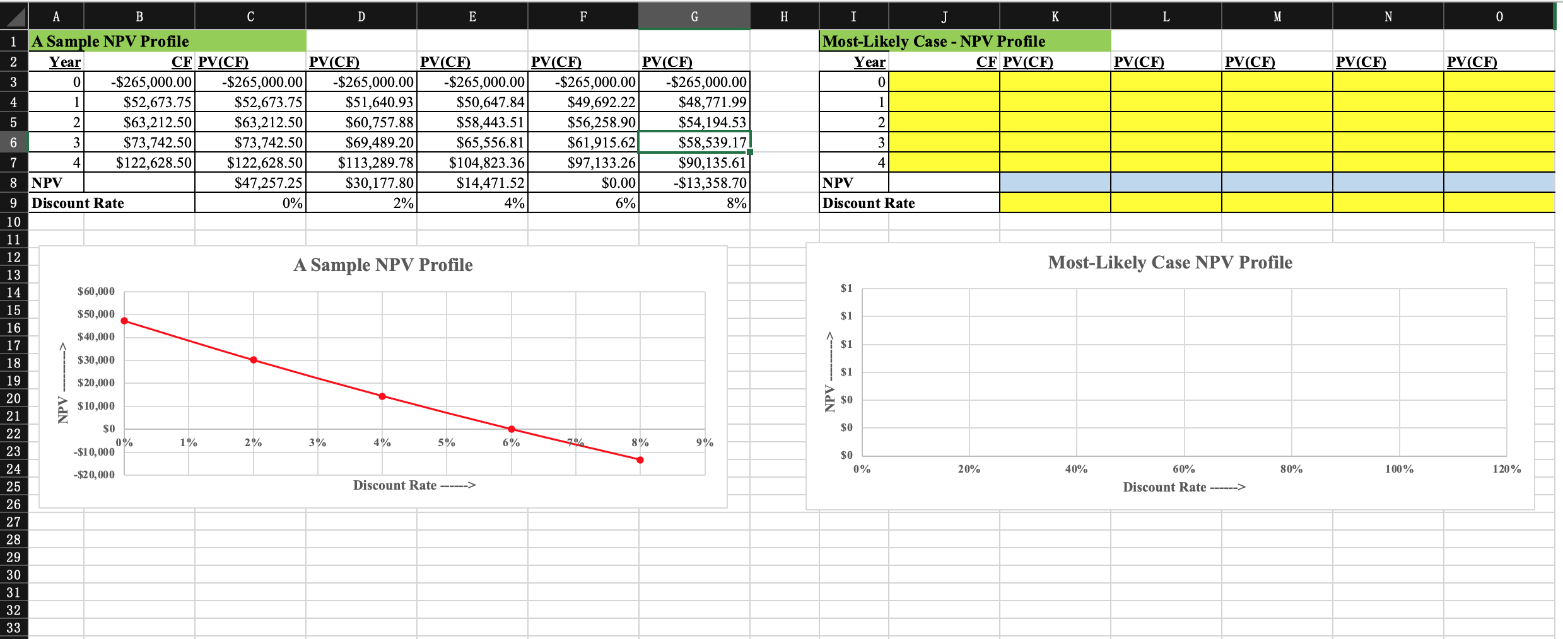
Task: Click the blue NPV cell under first PV(CF) column
Action: pyautogui.click(x=1053, y=182)
